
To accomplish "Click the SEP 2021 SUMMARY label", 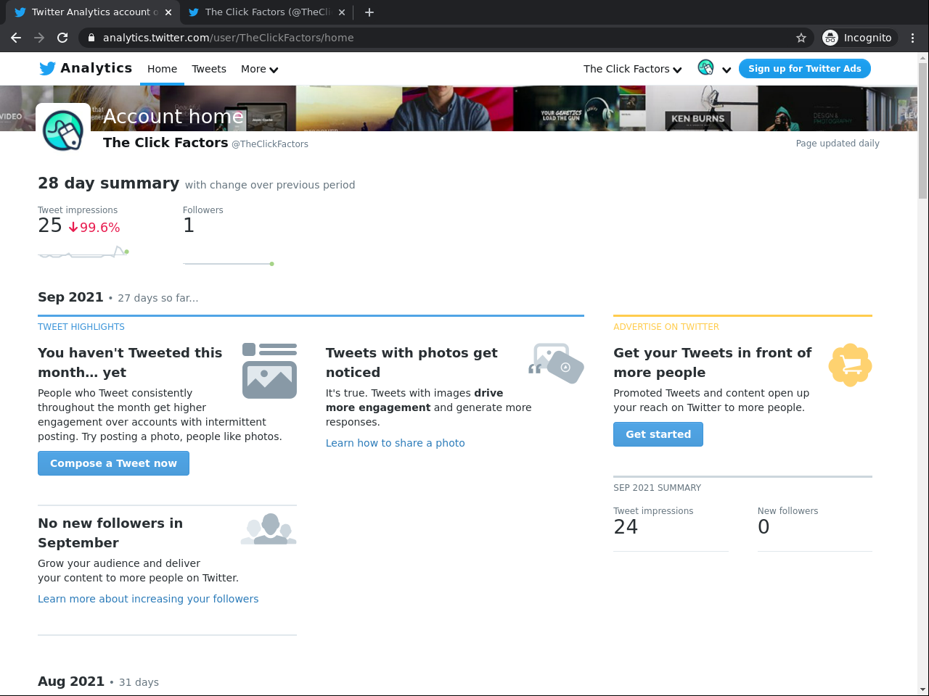I will pyautogui.click(x=657, y=488).
